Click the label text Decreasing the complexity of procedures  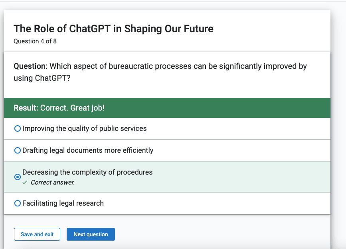[x=87, y=172]
